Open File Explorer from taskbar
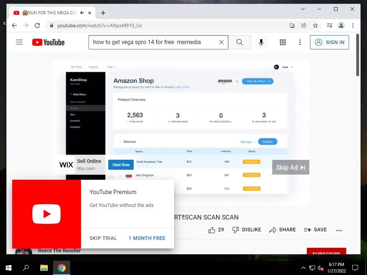Viewport: 367px width, 275px height. pos(44,268)
